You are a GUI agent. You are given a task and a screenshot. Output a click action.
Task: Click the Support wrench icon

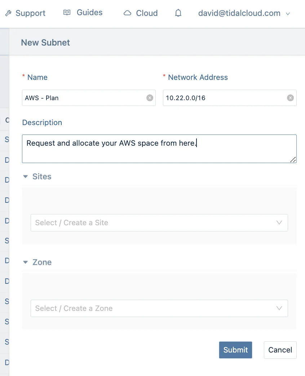[x=8, y=13]
